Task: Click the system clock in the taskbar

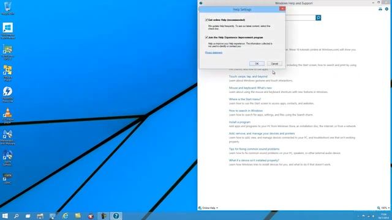Action: click(383, 216)
